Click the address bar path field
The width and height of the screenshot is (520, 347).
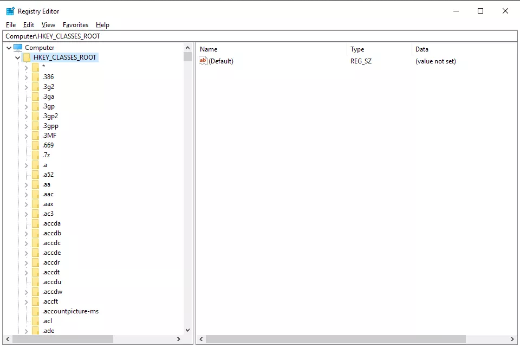pyautogui.click(x=259, y=36)
